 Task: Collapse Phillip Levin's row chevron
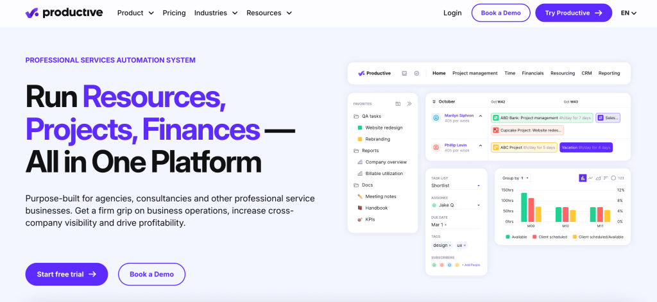point(480,146)
